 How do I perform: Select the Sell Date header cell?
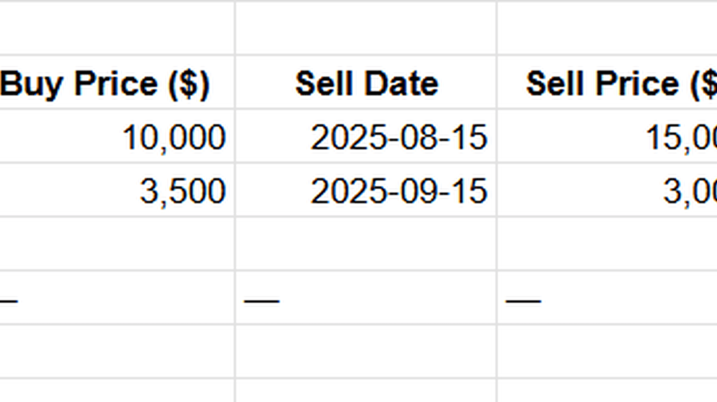coord(366,82)
